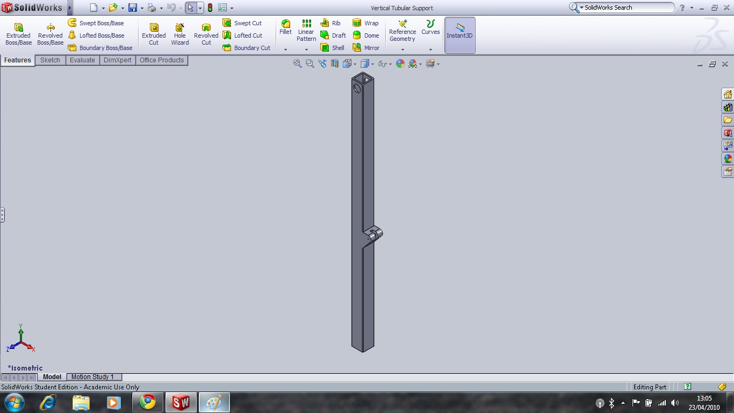Screen dimensions: 734x413
Task: Toggle Hide/Show Items visibility
Action: [x=383, y=63]
